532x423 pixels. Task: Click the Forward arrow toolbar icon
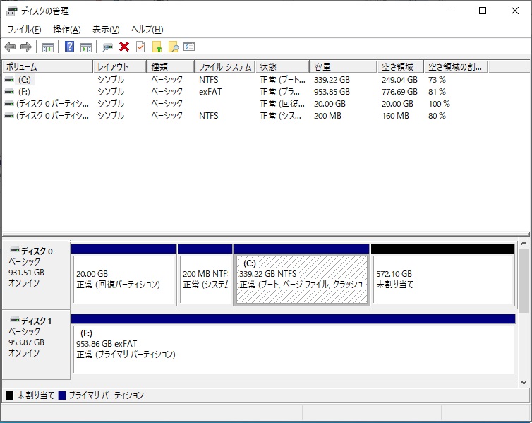(26, 47)
